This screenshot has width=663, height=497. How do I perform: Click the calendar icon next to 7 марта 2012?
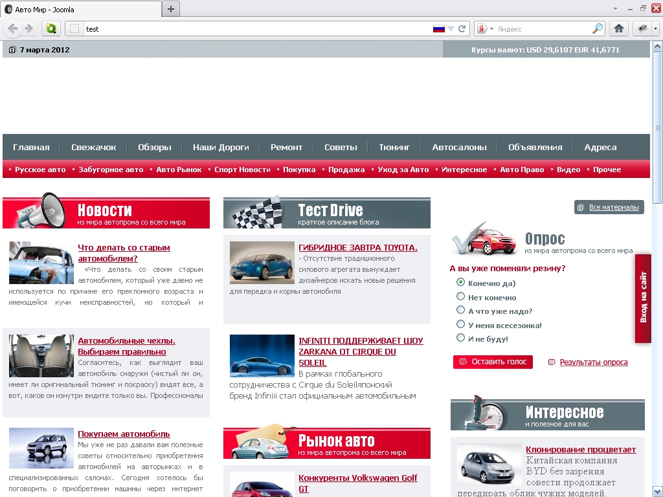[x=12, y=50]
